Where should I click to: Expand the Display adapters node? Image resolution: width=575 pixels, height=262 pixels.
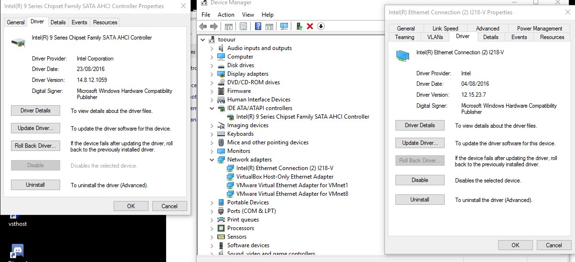click(x=212, y=74)
